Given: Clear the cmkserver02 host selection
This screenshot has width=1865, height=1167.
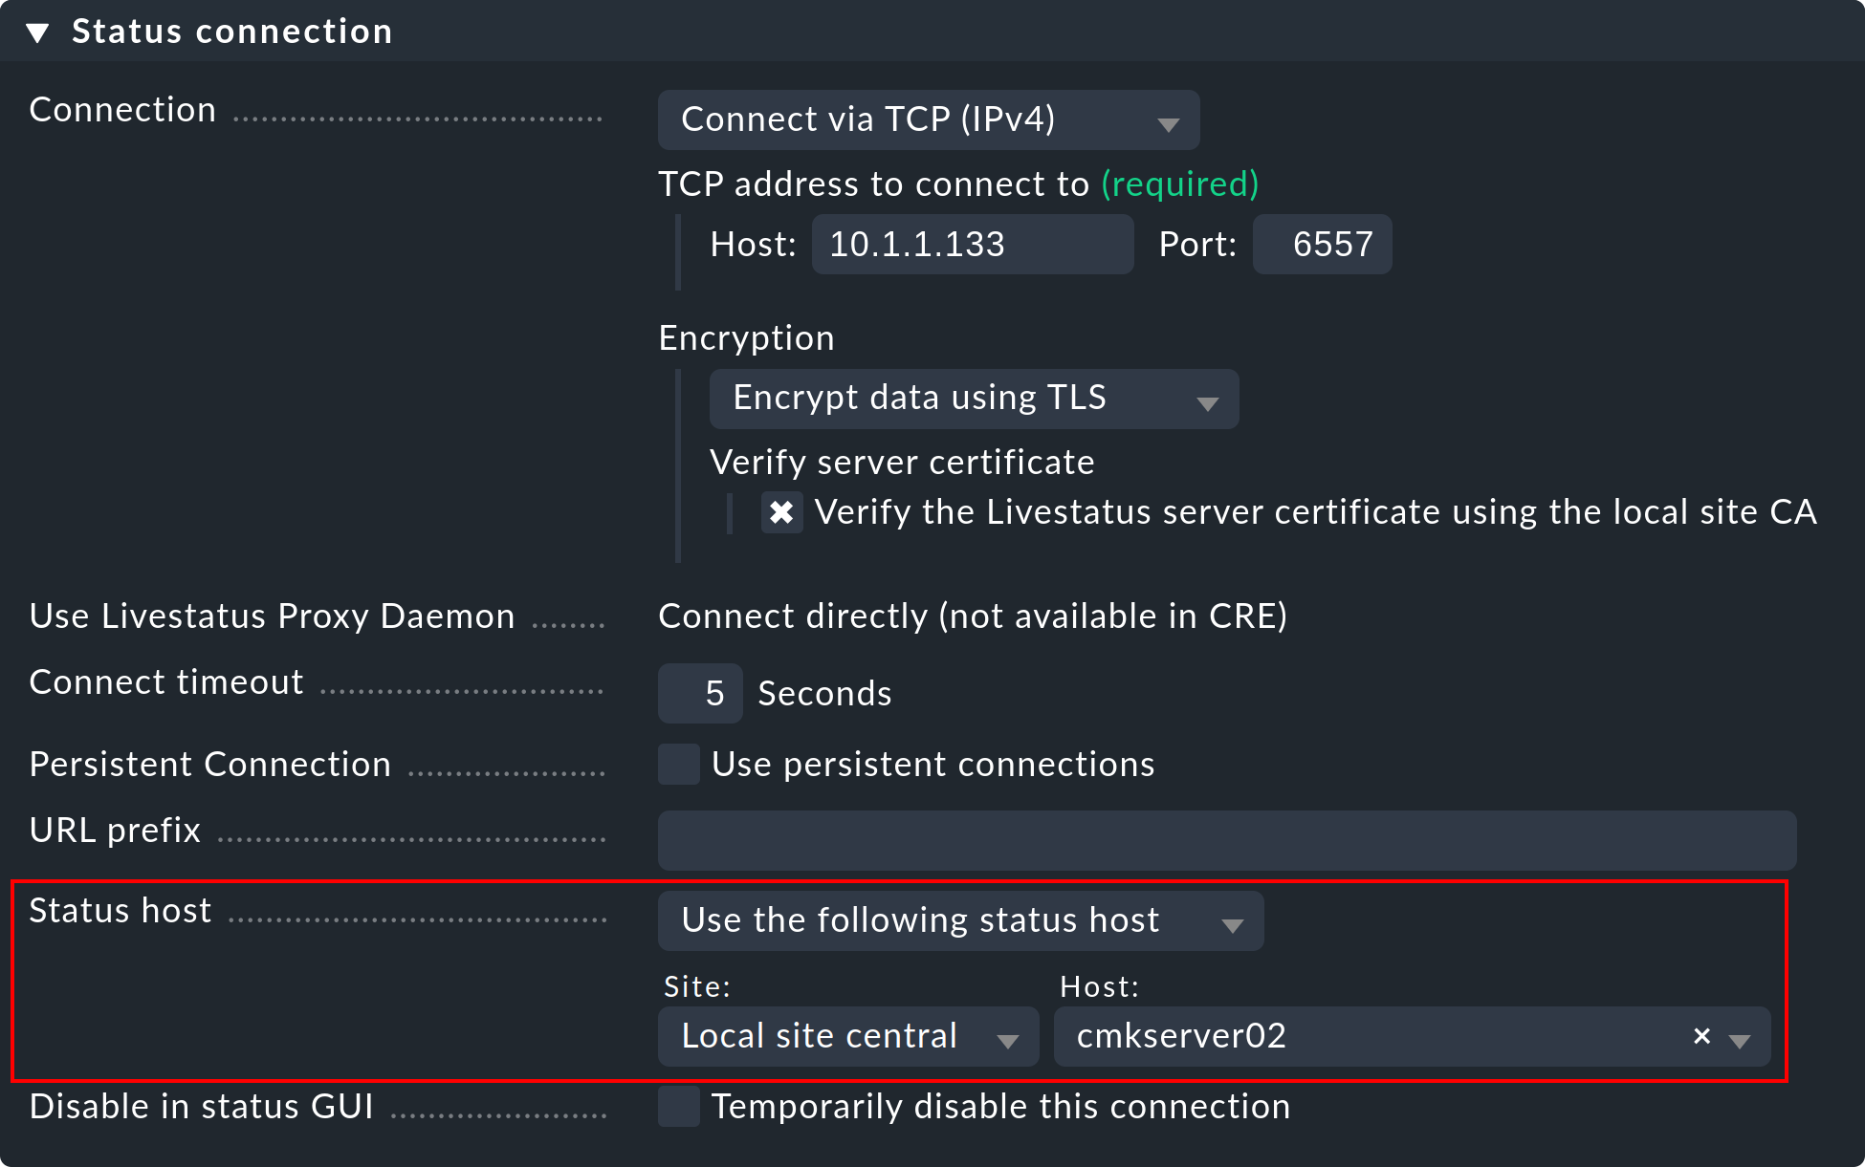Looking at the screenshot, I should point(1701,1036).
